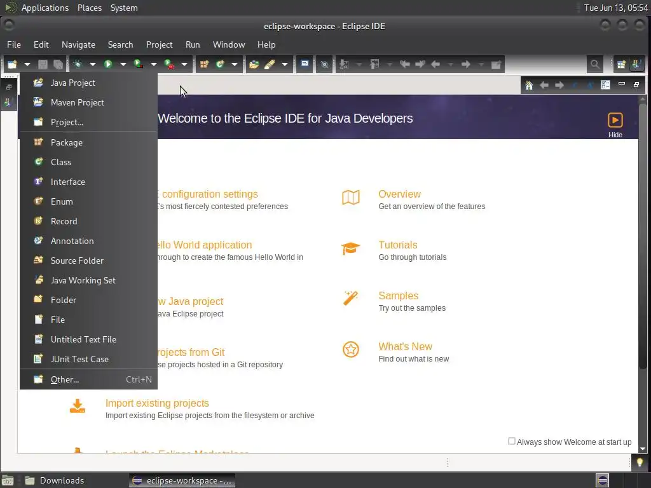Select Annotation from New menu
Screen dimensions: 651x488
88,241
